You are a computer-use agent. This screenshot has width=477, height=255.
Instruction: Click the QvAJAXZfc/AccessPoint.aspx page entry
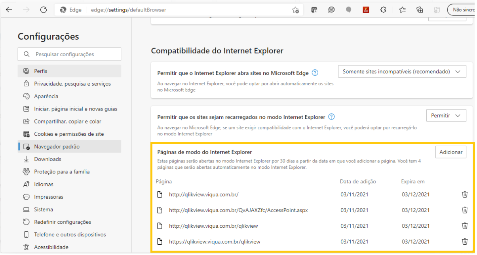pos(238,210)
